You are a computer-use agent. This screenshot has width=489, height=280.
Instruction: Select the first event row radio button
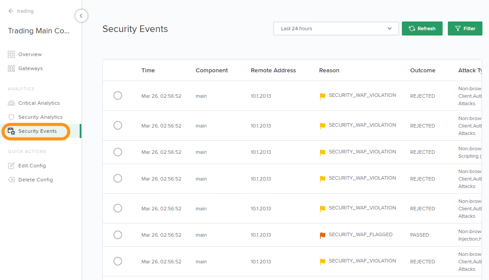pos(118,96)
